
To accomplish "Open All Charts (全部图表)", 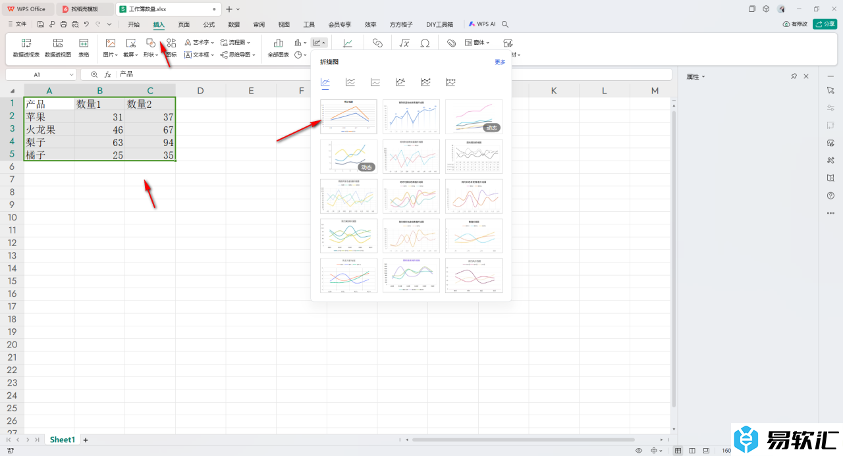I will (279, 47).
